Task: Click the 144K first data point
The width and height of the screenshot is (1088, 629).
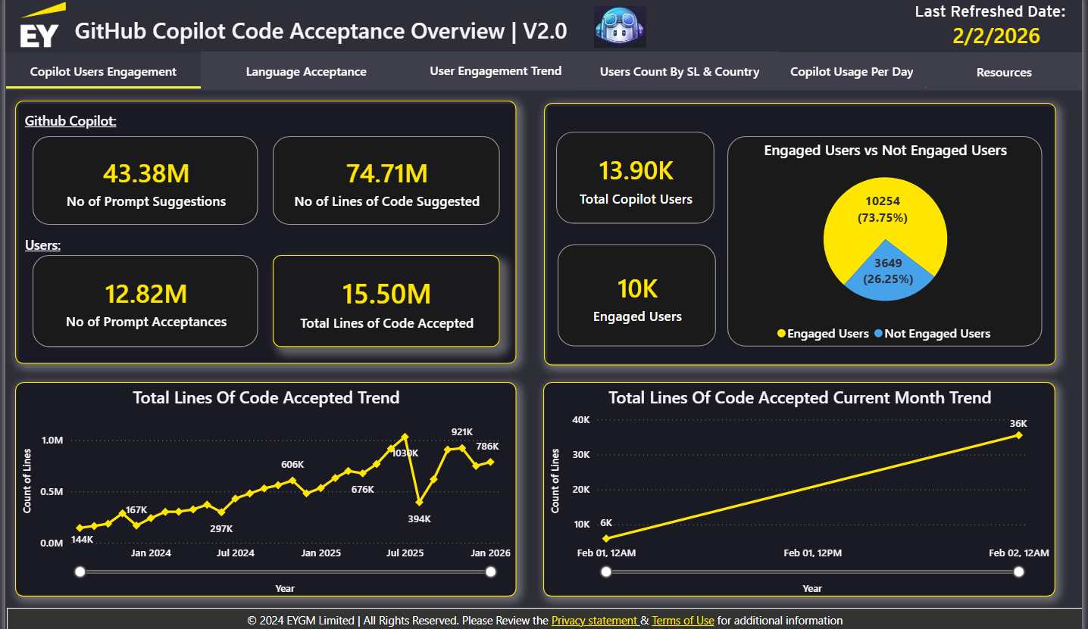Action: (80, 528)
